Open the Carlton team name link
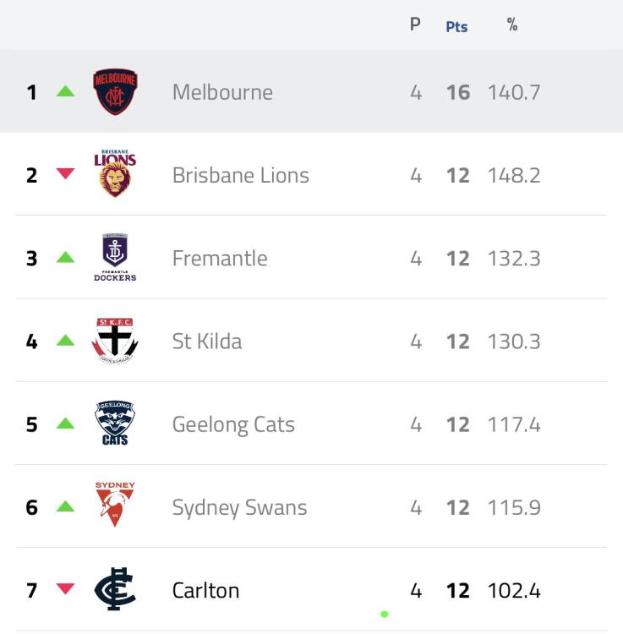This screenshot has height=634, width=623. click(205, 591)
